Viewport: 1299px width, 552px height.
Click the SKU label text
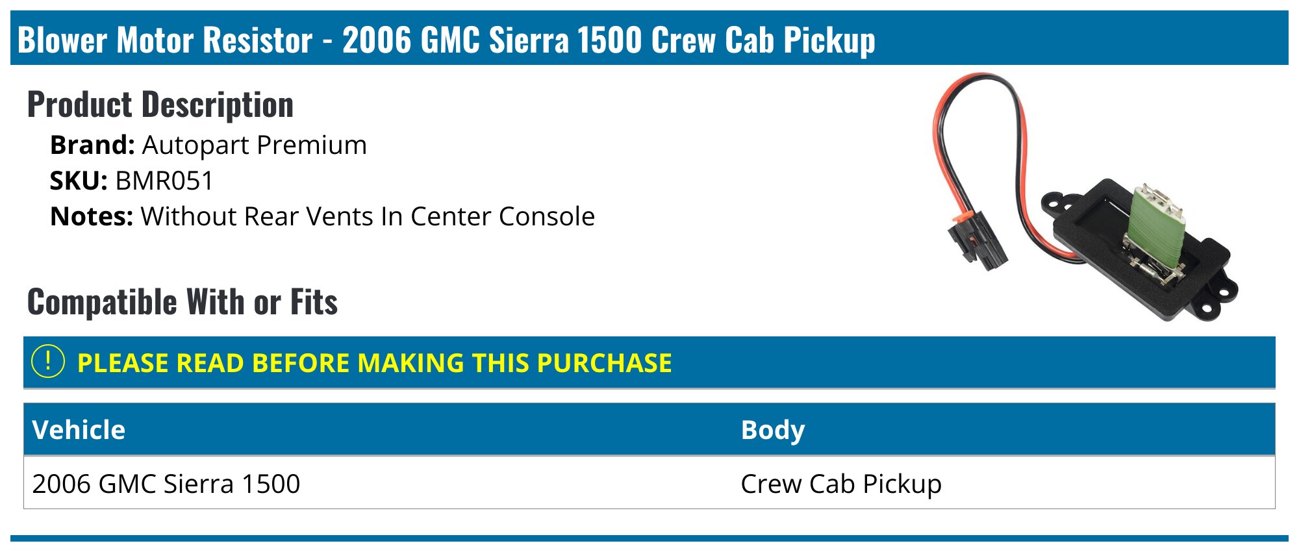(79, 181)
